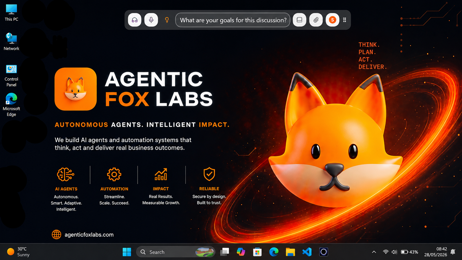Screen dimensions: 462x260
Task: Open the weather widget showing 30°C Sunny
Action: (x=18, y=252)
